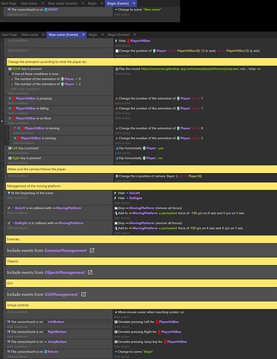Close the New scene (Events) tab
277x359 pixels.
(83, 34)
